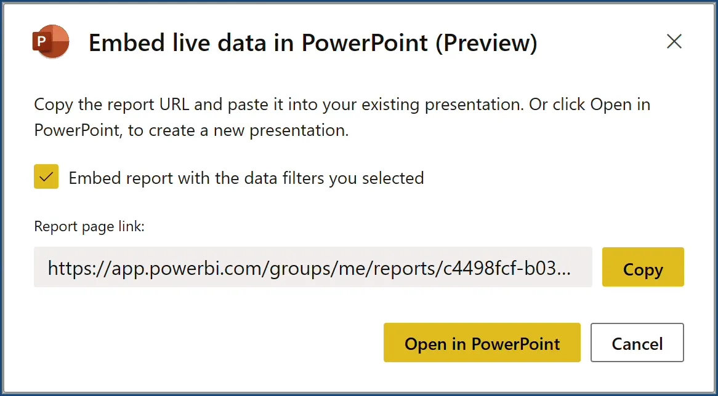Close the dialog with the X icon
This screenshot has width=718, height=396.
click(x=674, y=42)
